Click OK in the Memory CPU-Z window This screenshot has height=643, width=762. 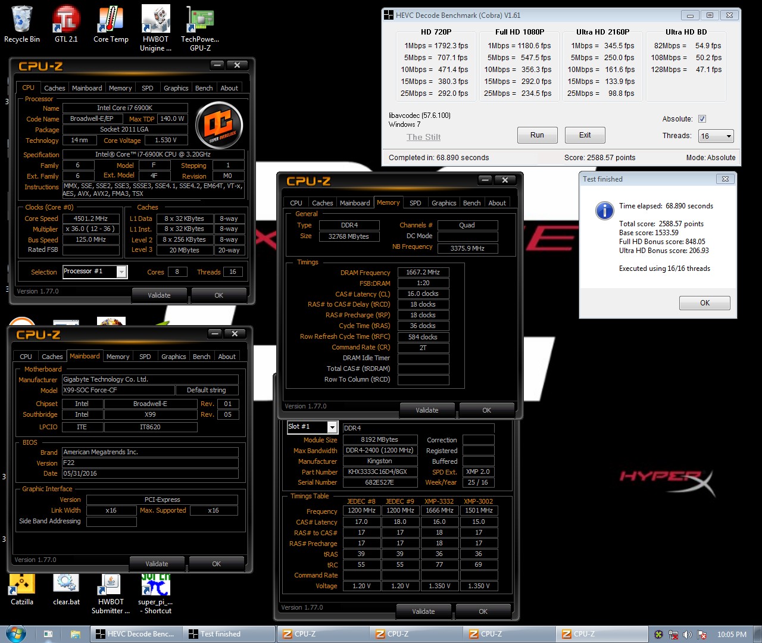tap(486, 410)
